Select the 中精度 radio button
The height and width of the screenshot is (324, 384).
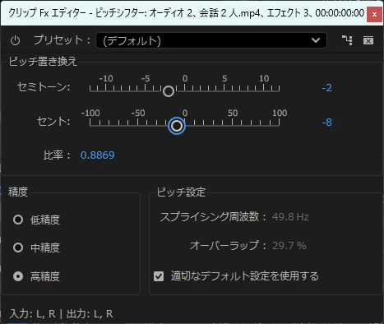18,248
